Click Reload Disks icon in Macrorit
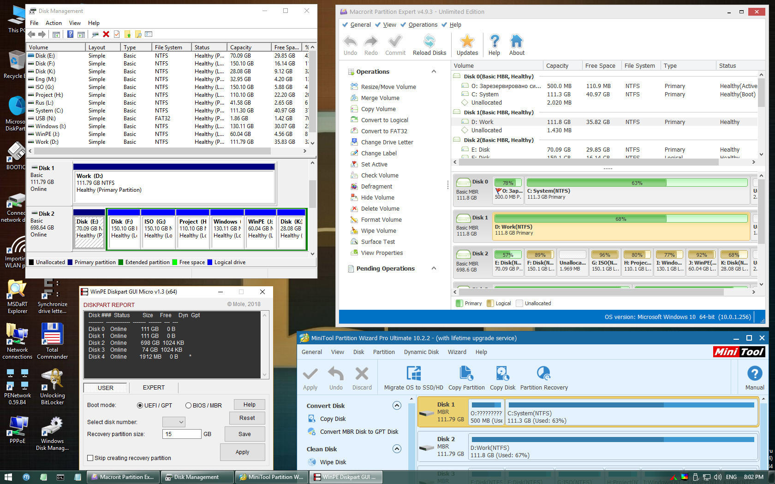 (x=429, y=42)
